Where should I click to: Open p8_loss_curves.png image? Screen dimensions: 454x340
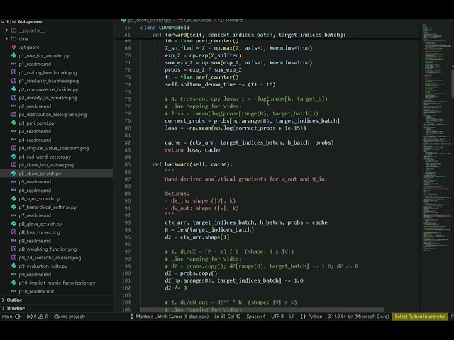click(x=40, y=232)
